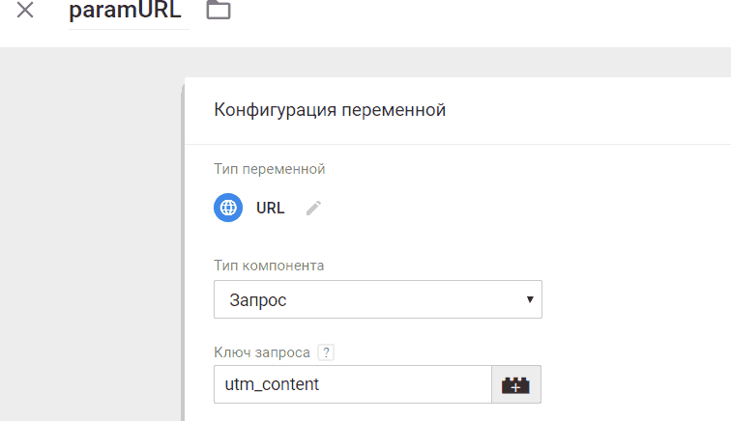Click the underline beneath the paramURL title
Screen dimensions: 731x421
point(129,29)
